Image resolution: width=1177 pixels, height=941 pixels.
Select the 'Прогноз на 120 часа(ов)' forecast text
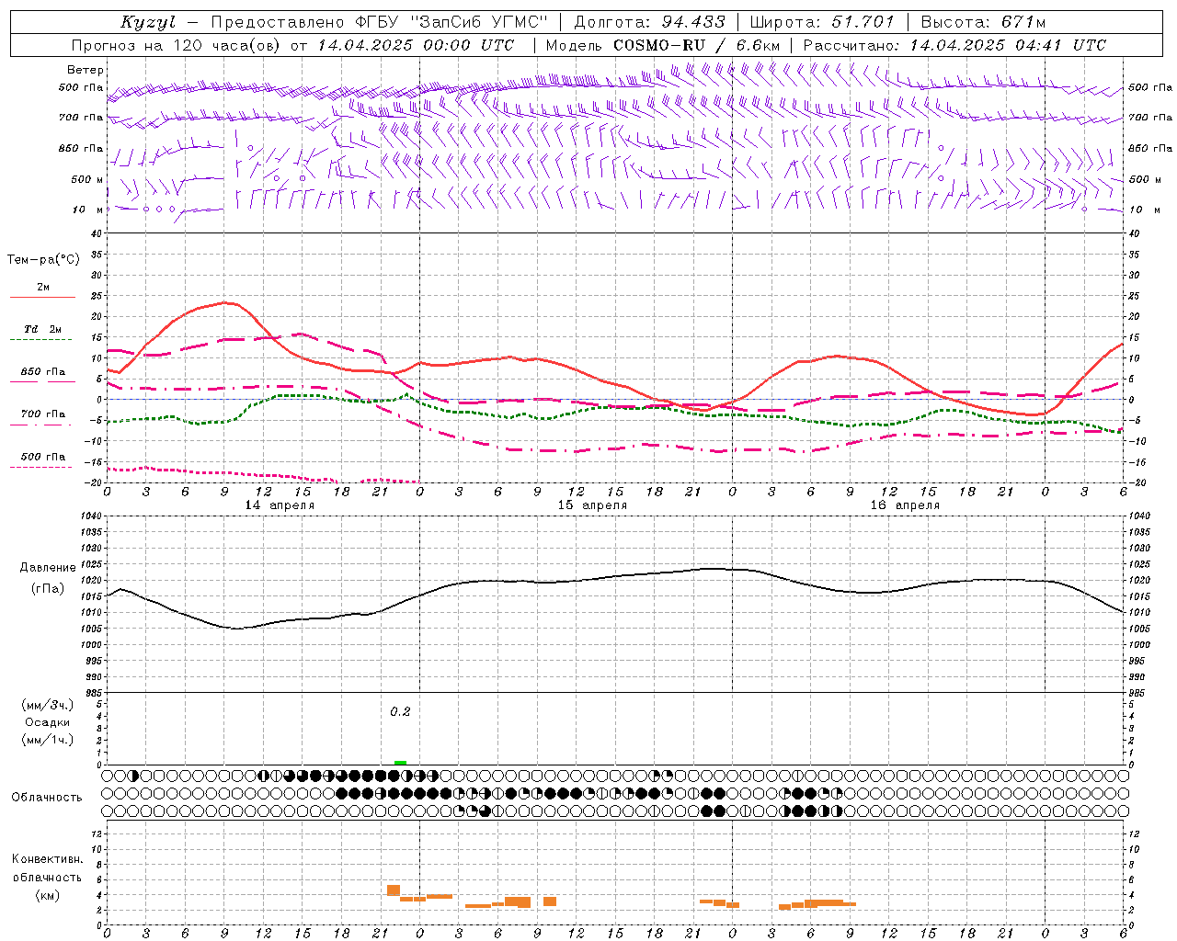177,45
